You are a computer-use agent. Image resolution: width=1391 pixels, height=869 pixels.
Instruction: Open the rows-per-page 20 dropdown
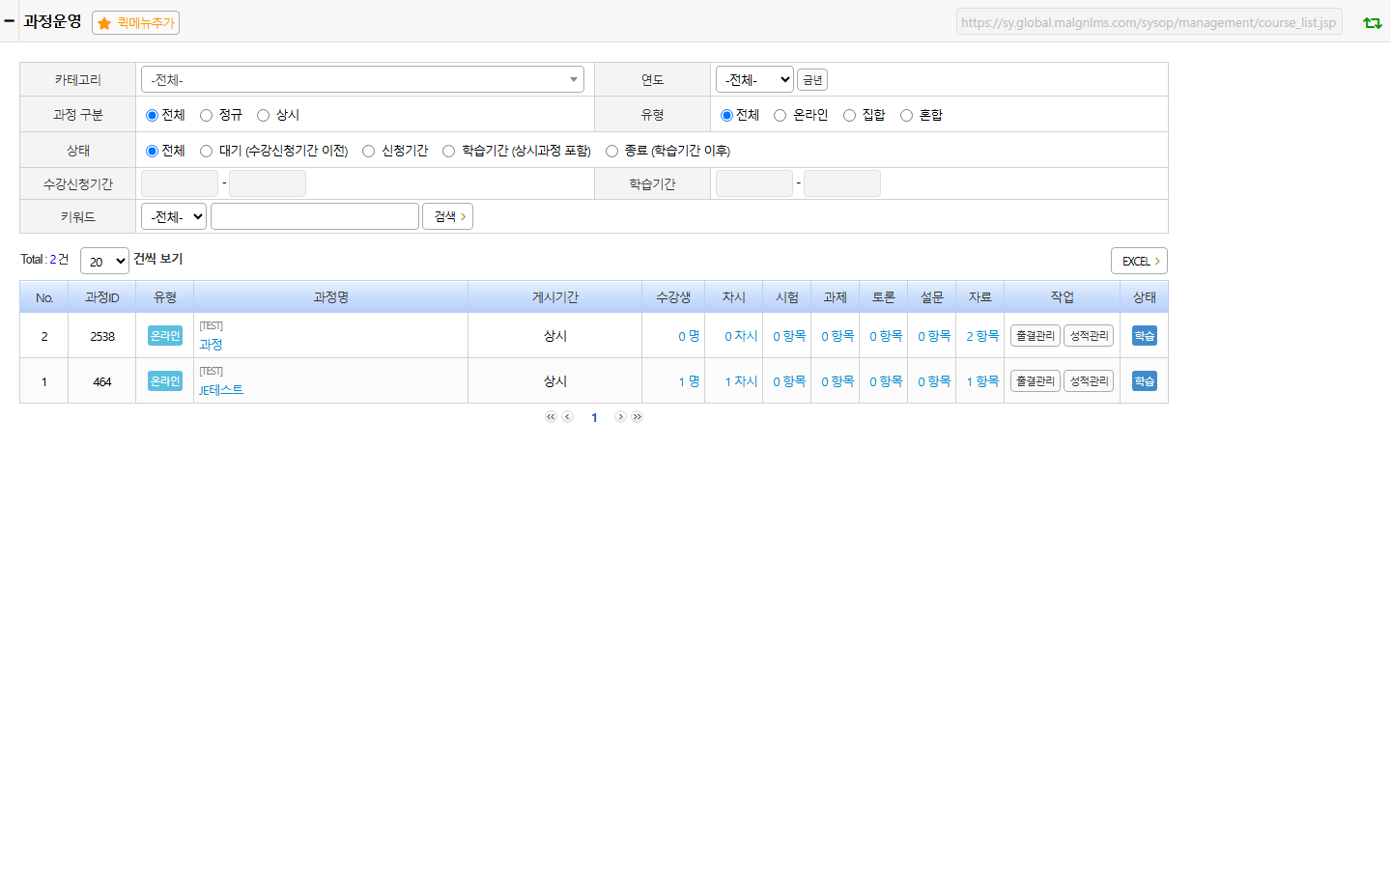tap(104, 261)
